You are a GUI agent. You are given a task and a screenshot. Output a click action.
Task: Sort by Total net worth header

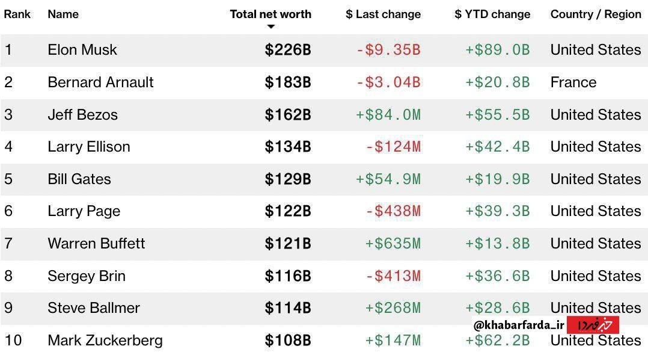point(271,14)
